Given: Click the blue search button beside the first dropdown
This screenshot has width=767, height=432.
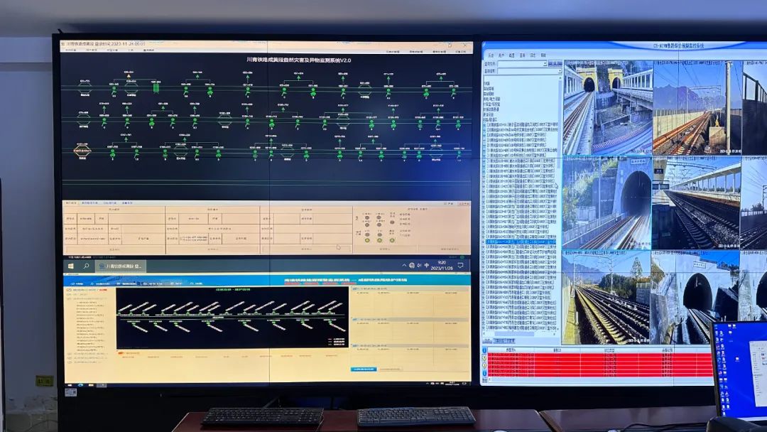Looking at the screenshot, I should tap(555, 64).
